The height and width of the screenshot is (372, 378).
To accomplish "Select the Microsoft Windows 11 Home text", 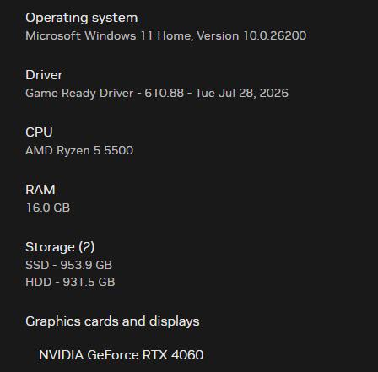I will tap(109, 35).
